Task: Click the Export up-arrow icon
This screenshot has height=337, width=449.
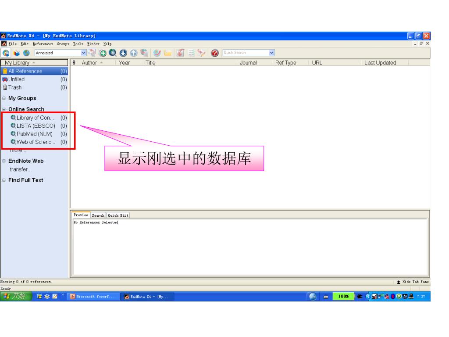Action: pyautogui.click(x=133, y=53)
